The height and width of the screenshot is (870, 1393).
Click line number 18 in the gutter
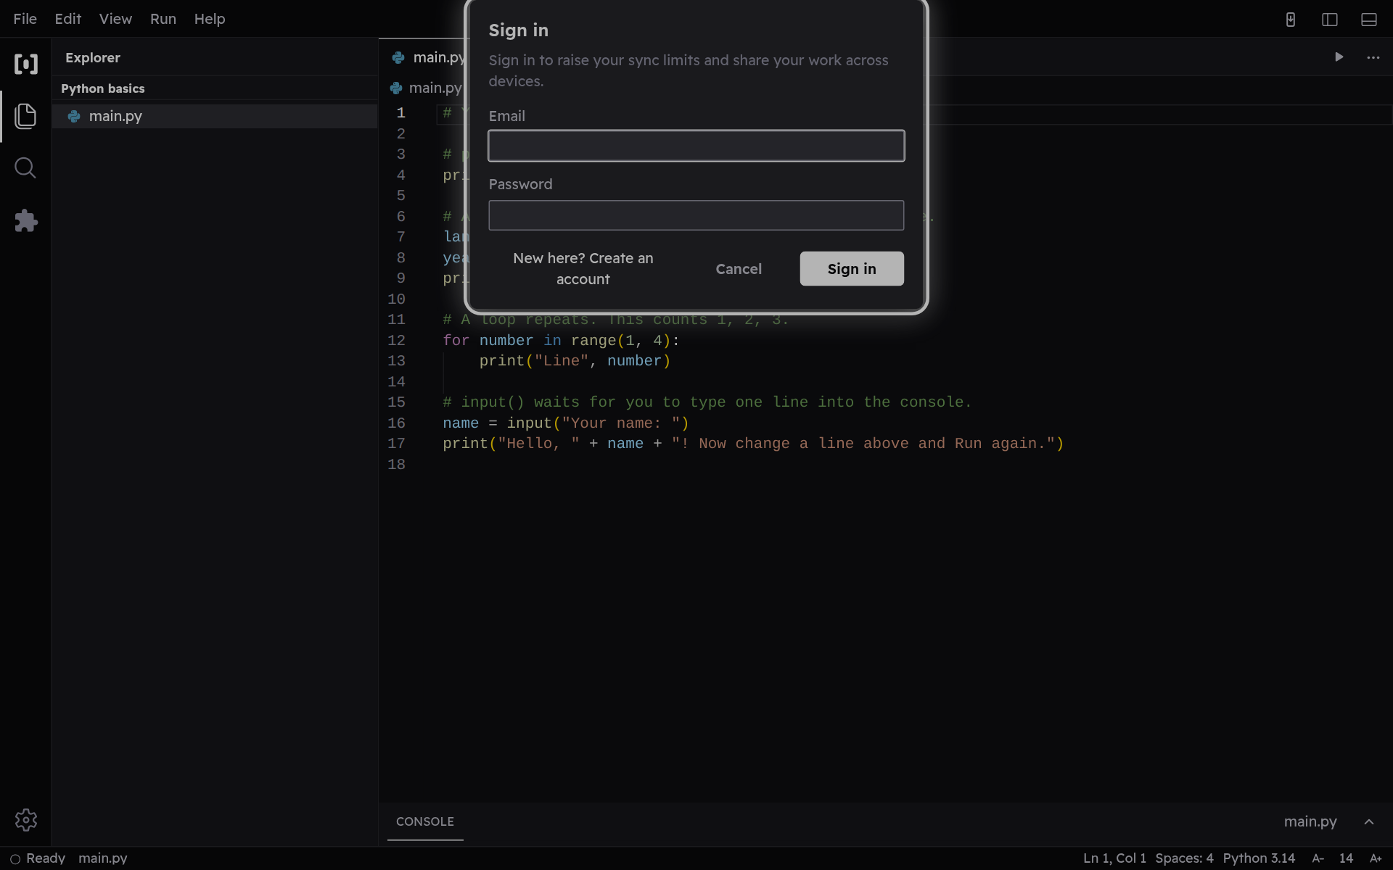point(396,464)
